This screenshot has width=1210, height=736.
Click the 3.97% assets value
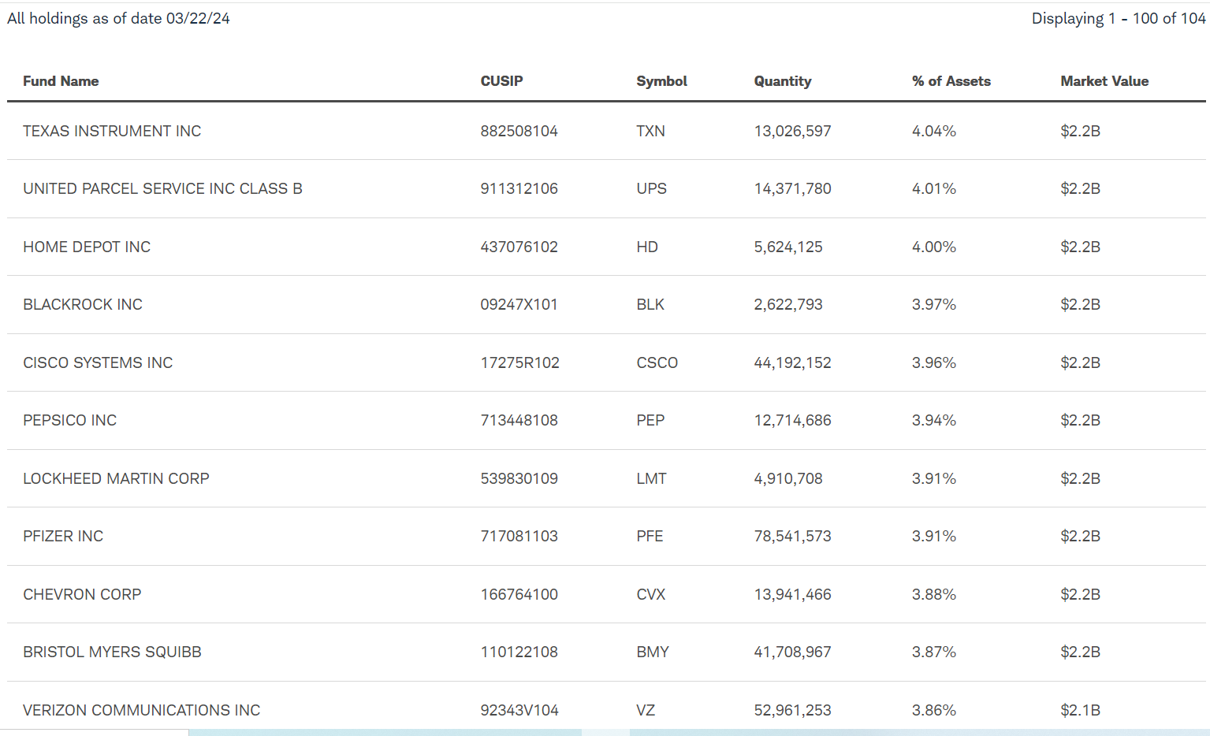point(934,304)
